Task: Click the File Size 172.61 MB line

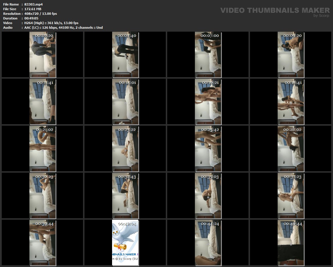Action: (x=33, y=9)
